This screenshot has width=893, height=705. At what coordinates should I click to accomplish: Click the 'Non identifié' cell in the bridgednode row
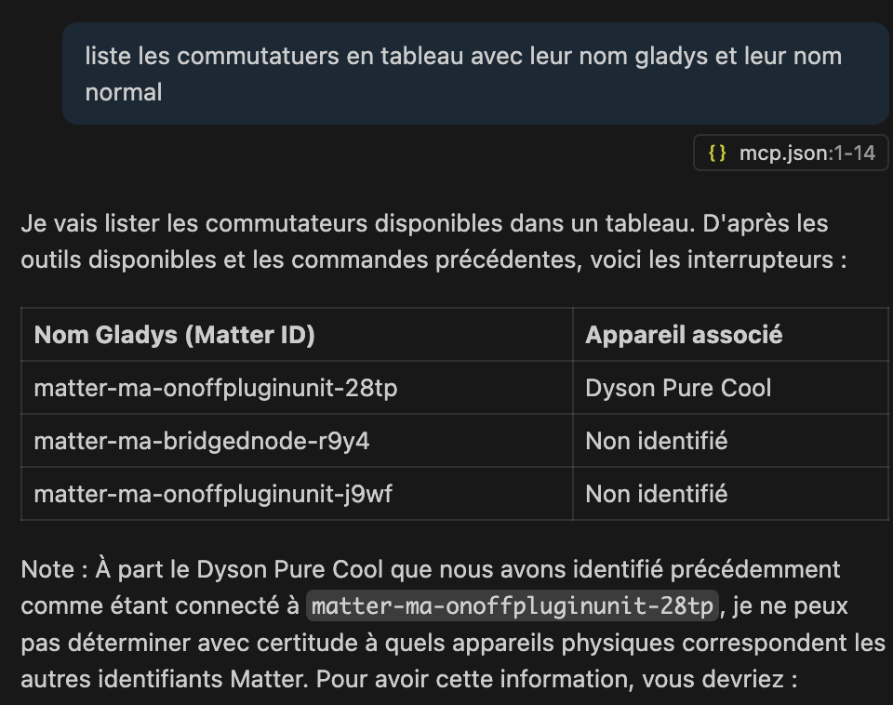[x=731, y=441]
